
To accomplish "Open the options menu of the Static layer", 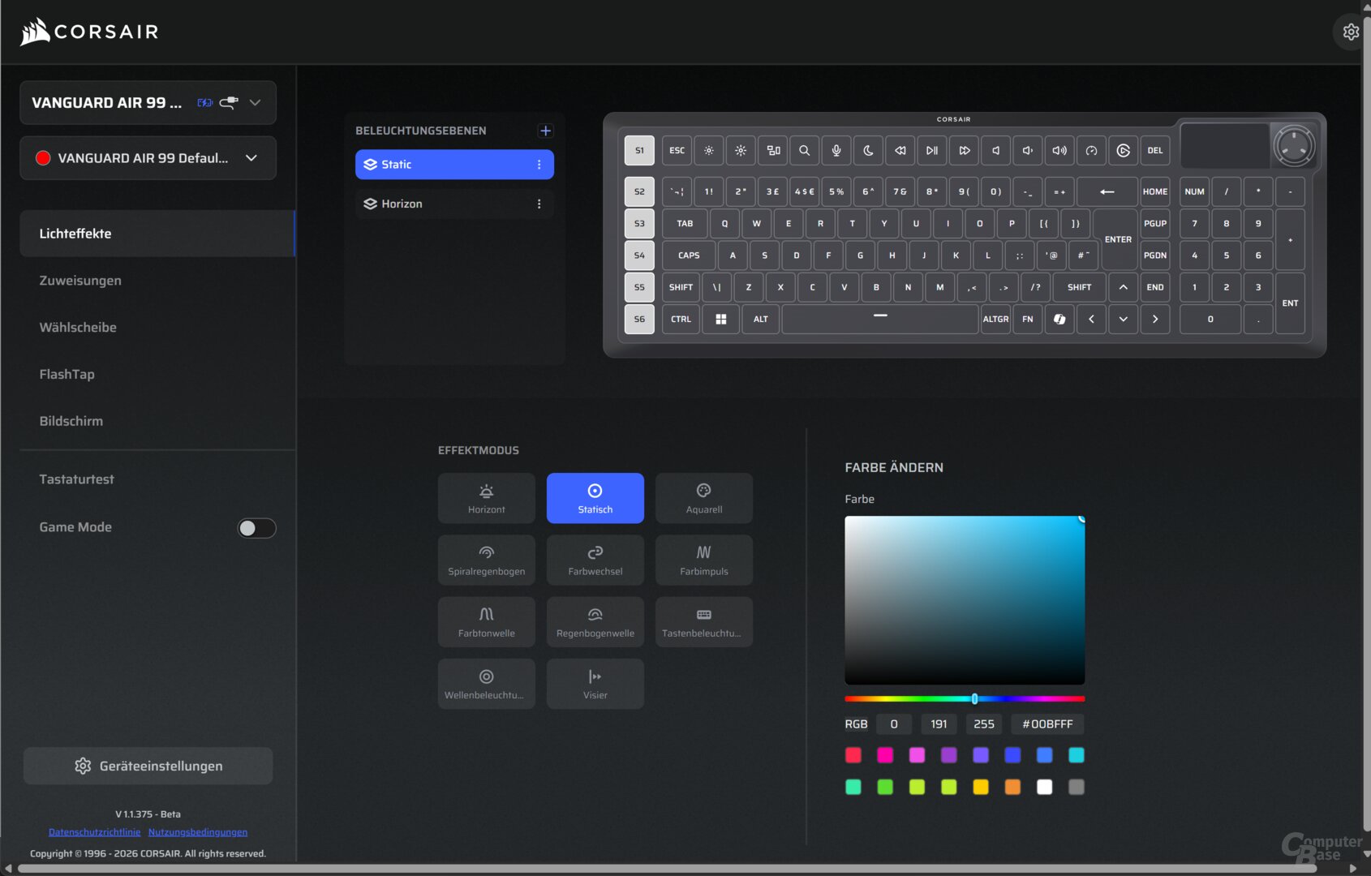I will pos(539,164).
